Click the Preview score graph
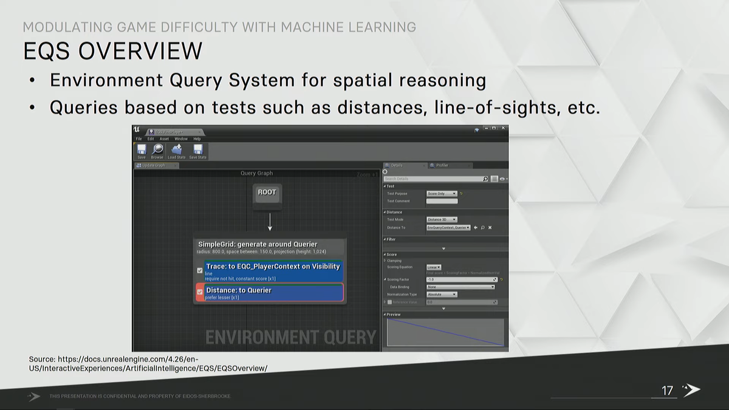Viewport: 729px width, 410px height. [445, 332]
